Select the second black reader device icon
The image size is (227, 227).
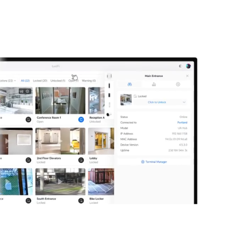[x=109, y=95]
